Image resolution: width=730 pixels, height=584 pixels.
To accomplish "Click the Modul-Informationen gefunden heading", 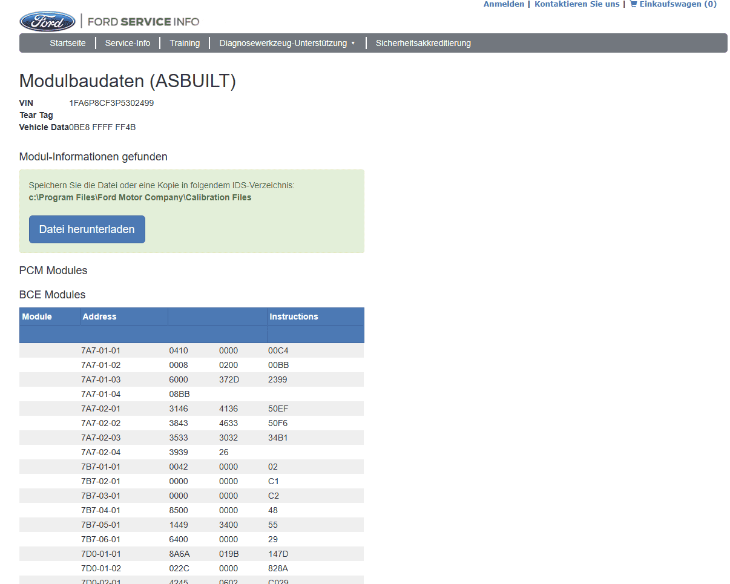I will tap(93, 157).
